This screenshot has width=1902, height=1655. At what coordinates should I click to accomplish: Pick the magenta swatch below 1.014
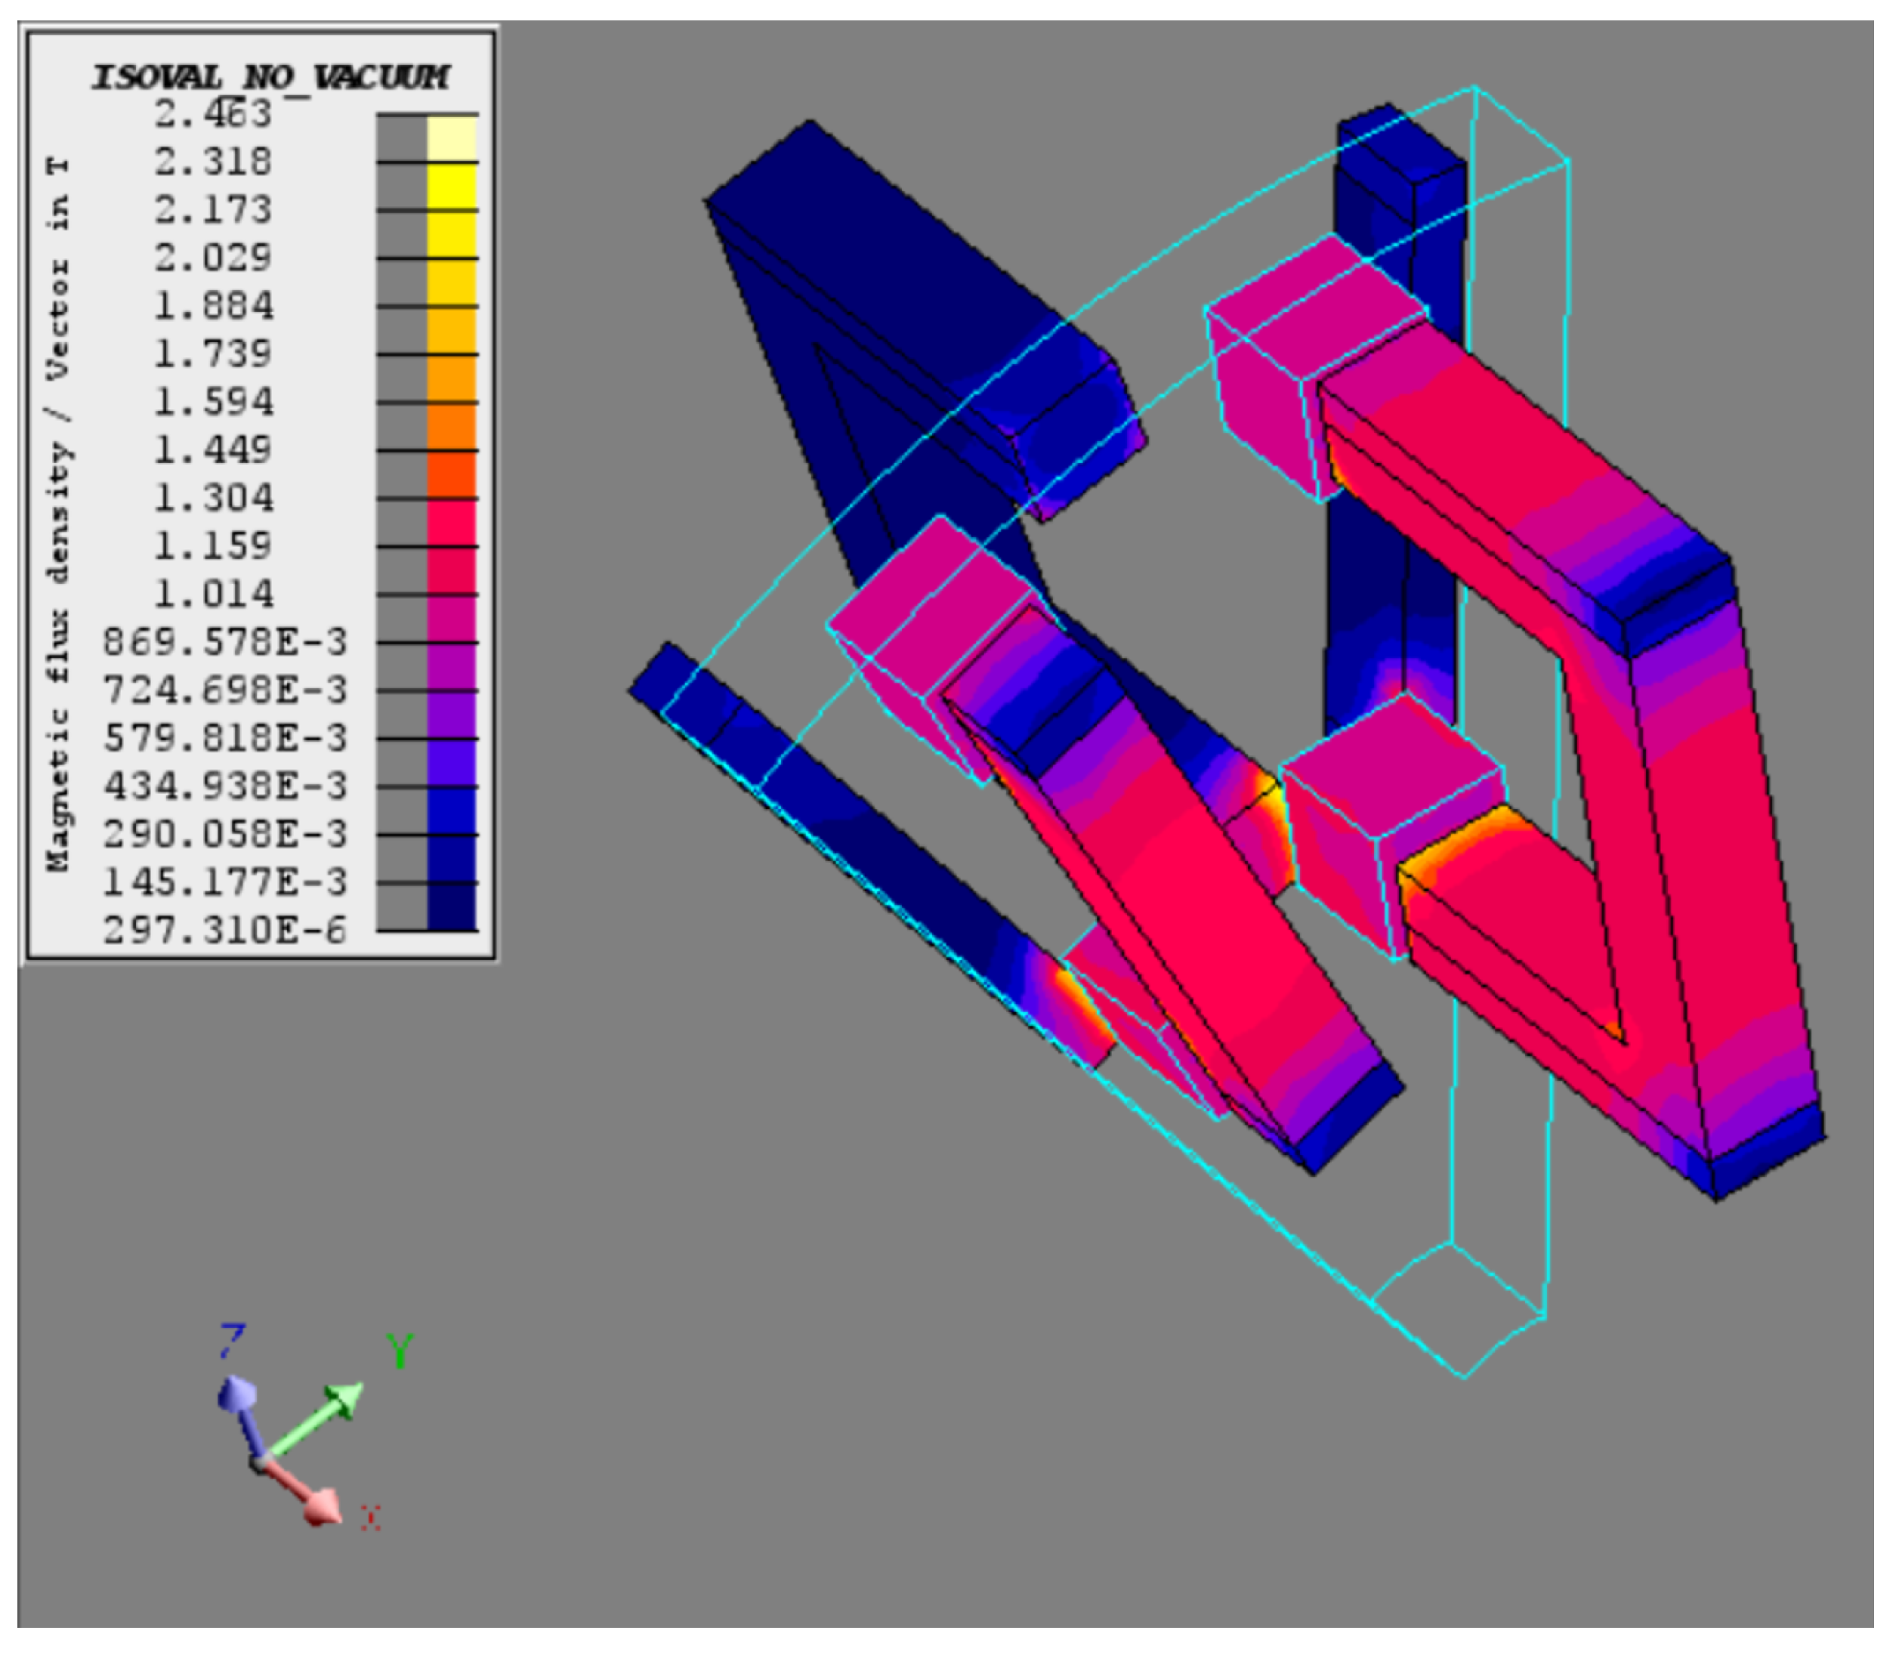452,619
